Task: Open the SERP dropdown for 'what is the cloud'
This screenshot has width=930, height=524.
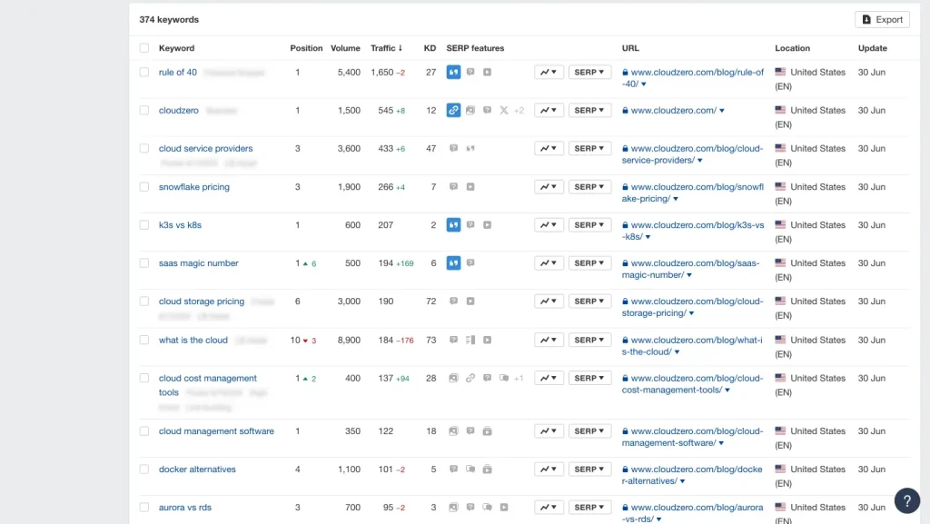Action: click(589, 340)
